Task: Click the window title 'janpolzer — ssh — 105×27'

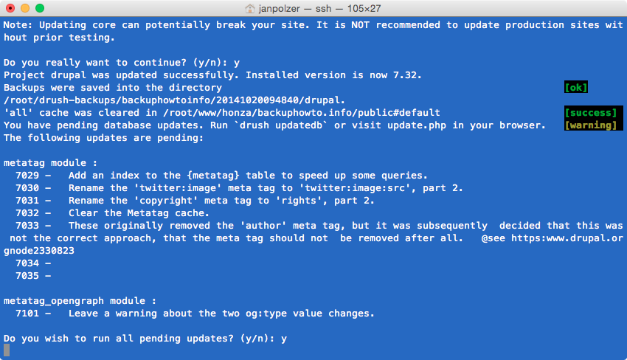Action: pos(319,8)
